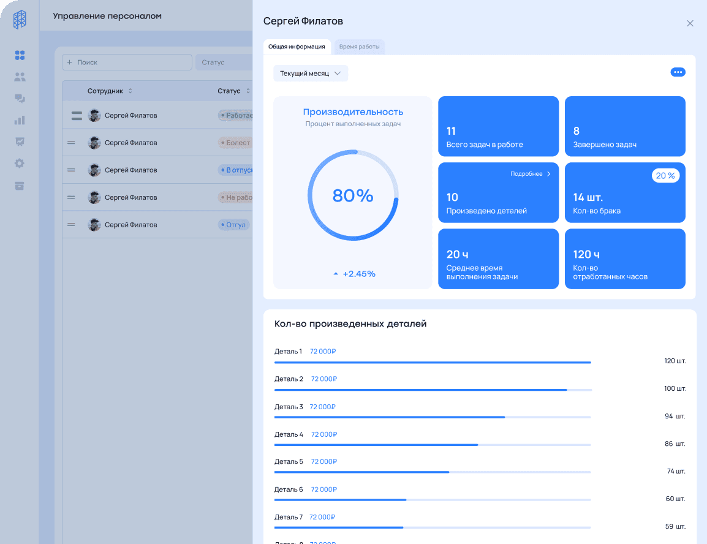Screen dimensions: 707x544
Task: Click the three-dots more options button
Action: 678,72
